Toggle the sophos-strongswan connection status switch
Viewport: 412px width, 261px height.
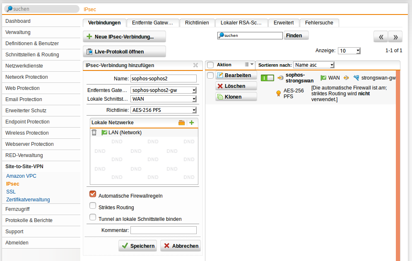tap(267, 77)
